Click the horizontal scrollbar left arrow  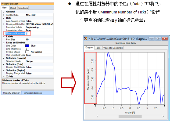click(x=97, y=116)
